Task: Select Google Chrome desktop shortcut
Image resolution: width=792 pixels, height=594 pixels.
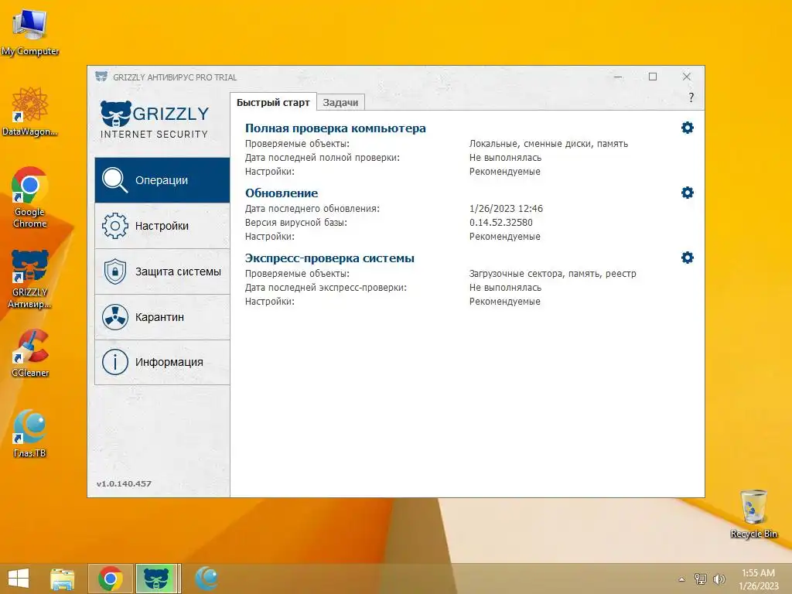Action: click(x=30, y=197)
